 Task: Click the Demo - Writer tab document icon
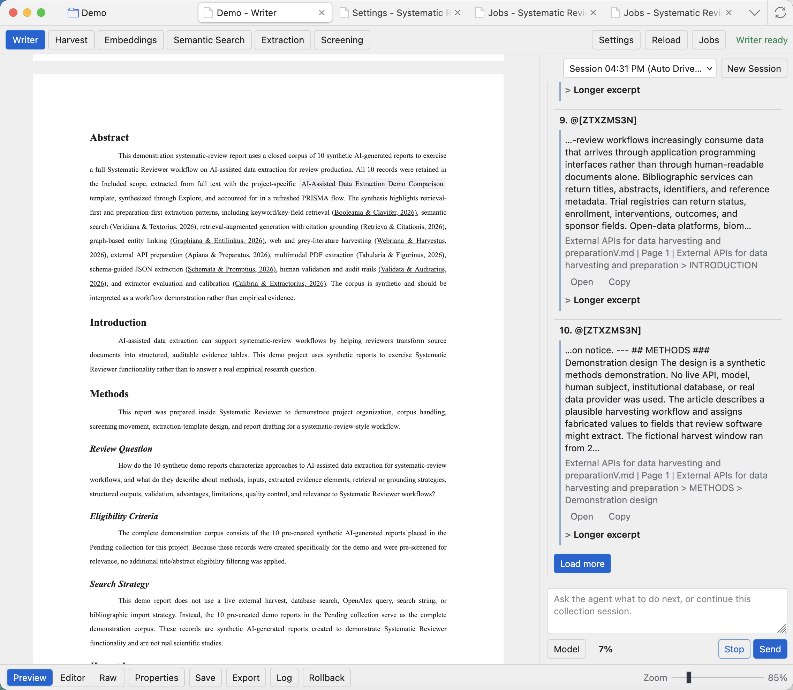pyautogui.click(x=208, y=13)
